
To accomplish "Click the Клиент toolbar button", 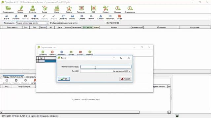I will pos(101,17).
